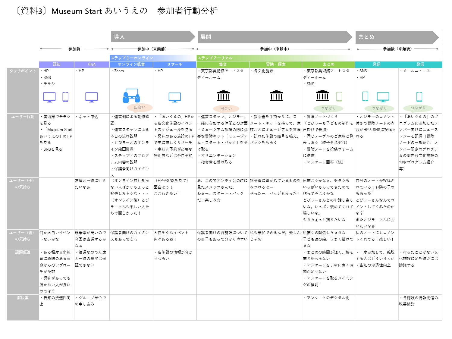452x339 pixels.
Task: Select the blue monitor icon in リサーチ column
Action: click(x=175, y=97)
